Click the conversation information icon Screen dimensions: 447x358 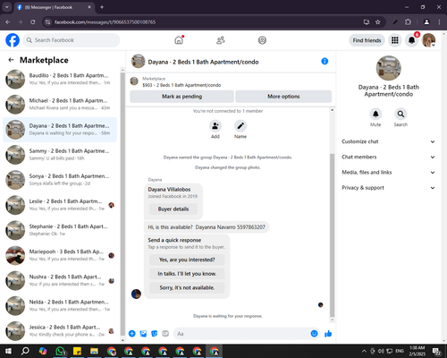coord(325,61)
